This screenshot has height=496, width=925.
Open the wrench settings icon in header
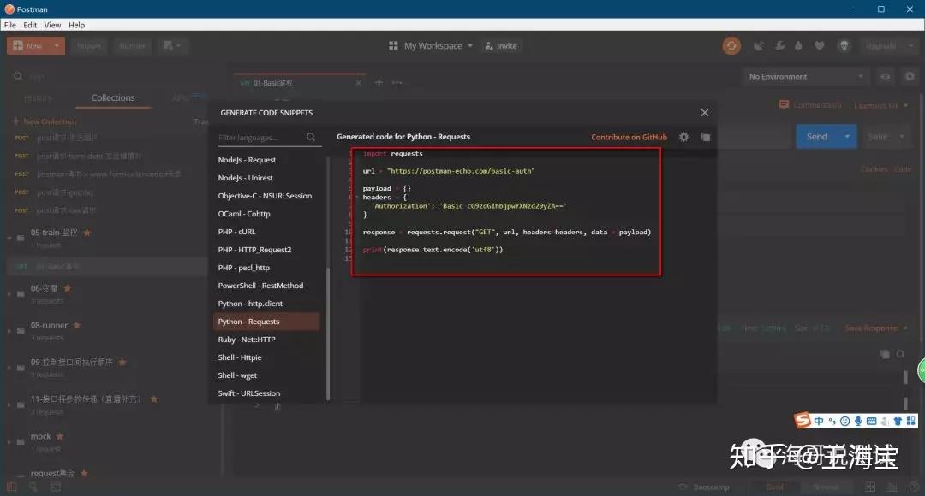[x=780, y=46]
